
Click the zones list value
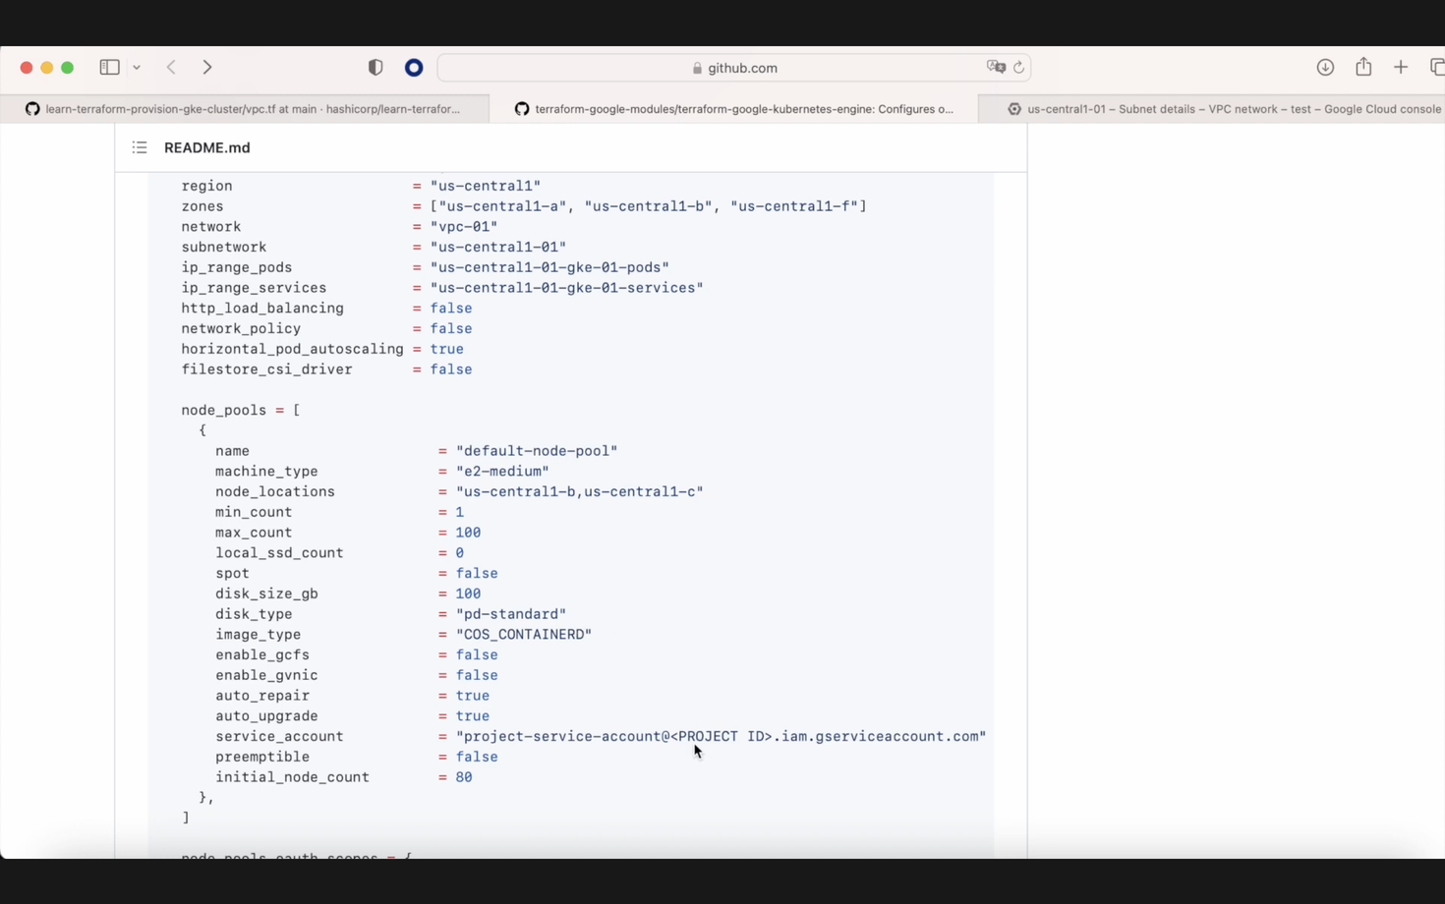(649, 206)
